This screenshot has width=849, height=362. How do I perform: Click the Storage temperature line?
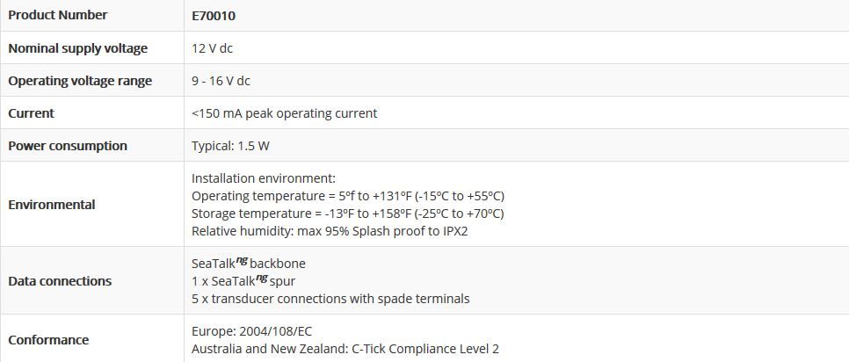pyautogui.click(x=347, y=214)
